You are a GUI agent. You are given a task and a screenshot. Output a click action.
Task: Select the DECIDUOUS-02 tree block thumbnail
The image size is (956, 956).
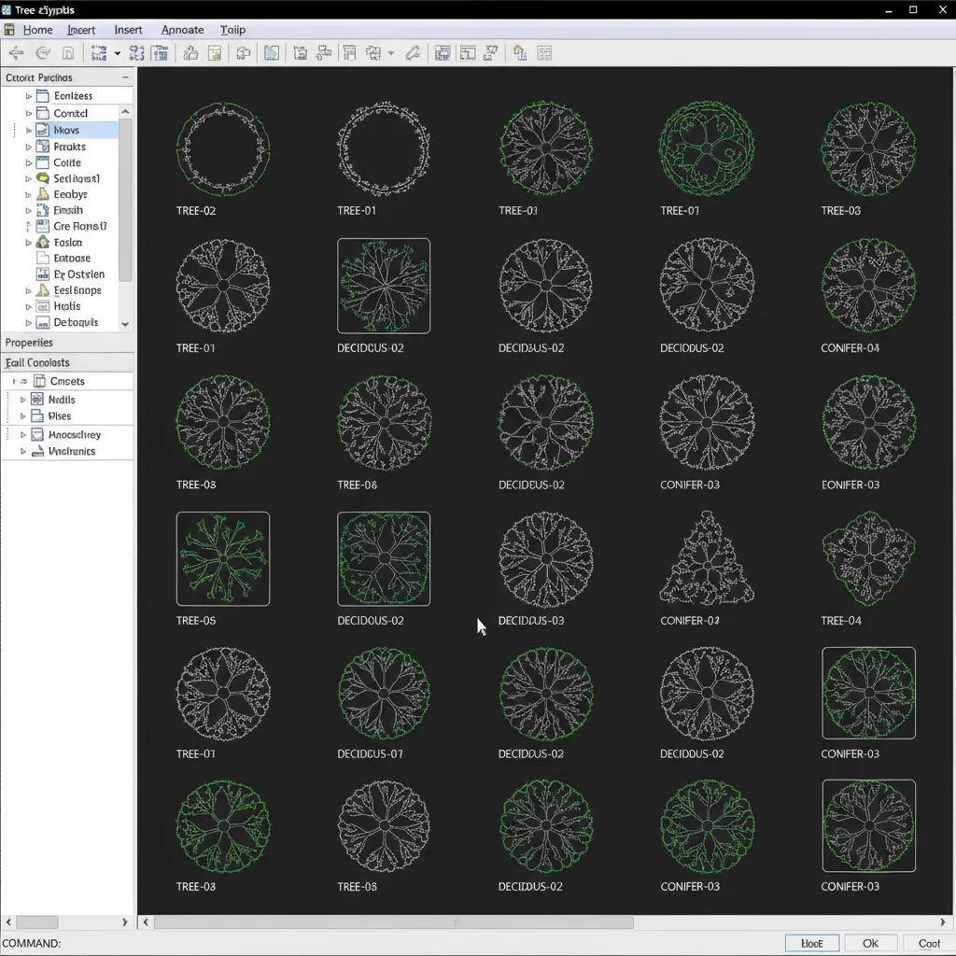(x=384, y=286)
